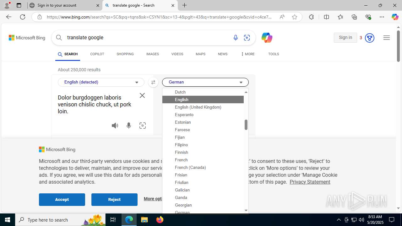Click the language list scrollbar thumb
This screenshot has height=226, width=402.
tap(246, 125)
